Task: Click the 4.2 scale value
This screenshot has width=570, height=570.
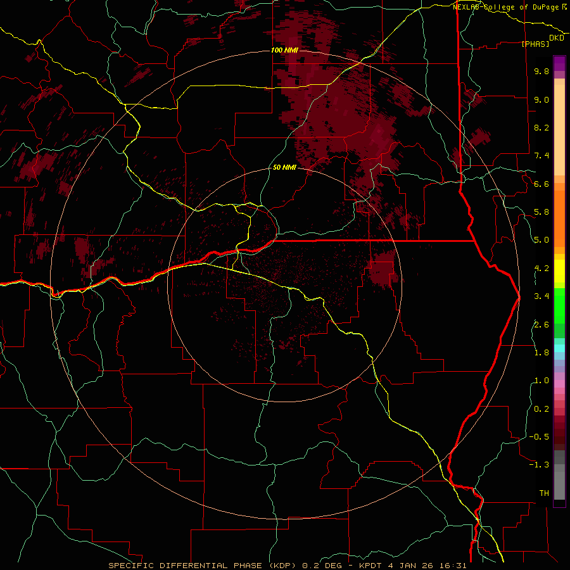Action: coord(541,269)
